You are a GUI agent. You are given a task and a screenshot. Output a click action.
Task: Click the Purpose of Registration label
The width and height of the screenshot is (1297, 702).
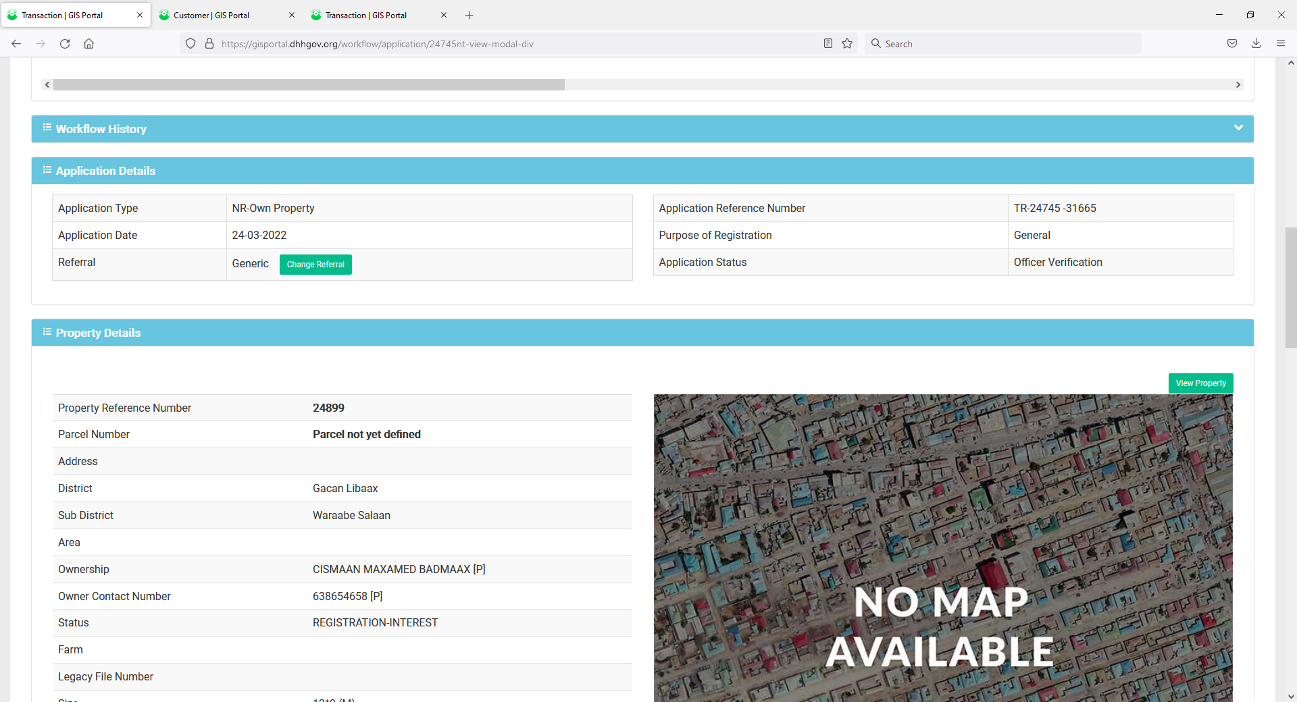click(x=715, y=235)
